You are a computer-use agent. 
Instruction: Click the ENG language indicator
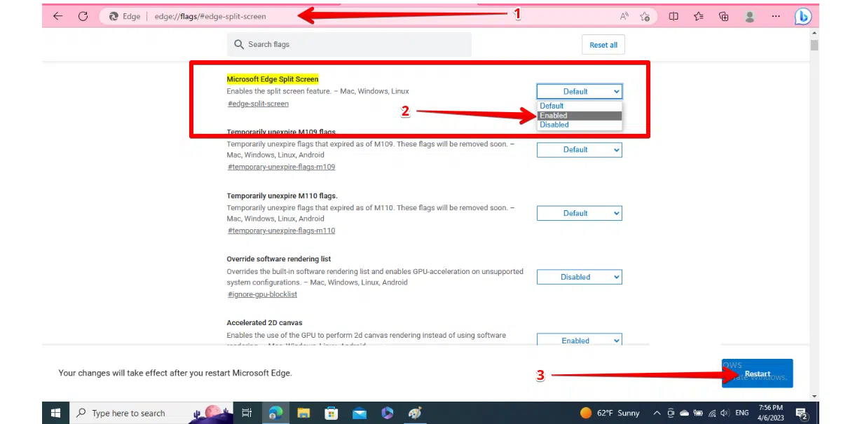742,413
